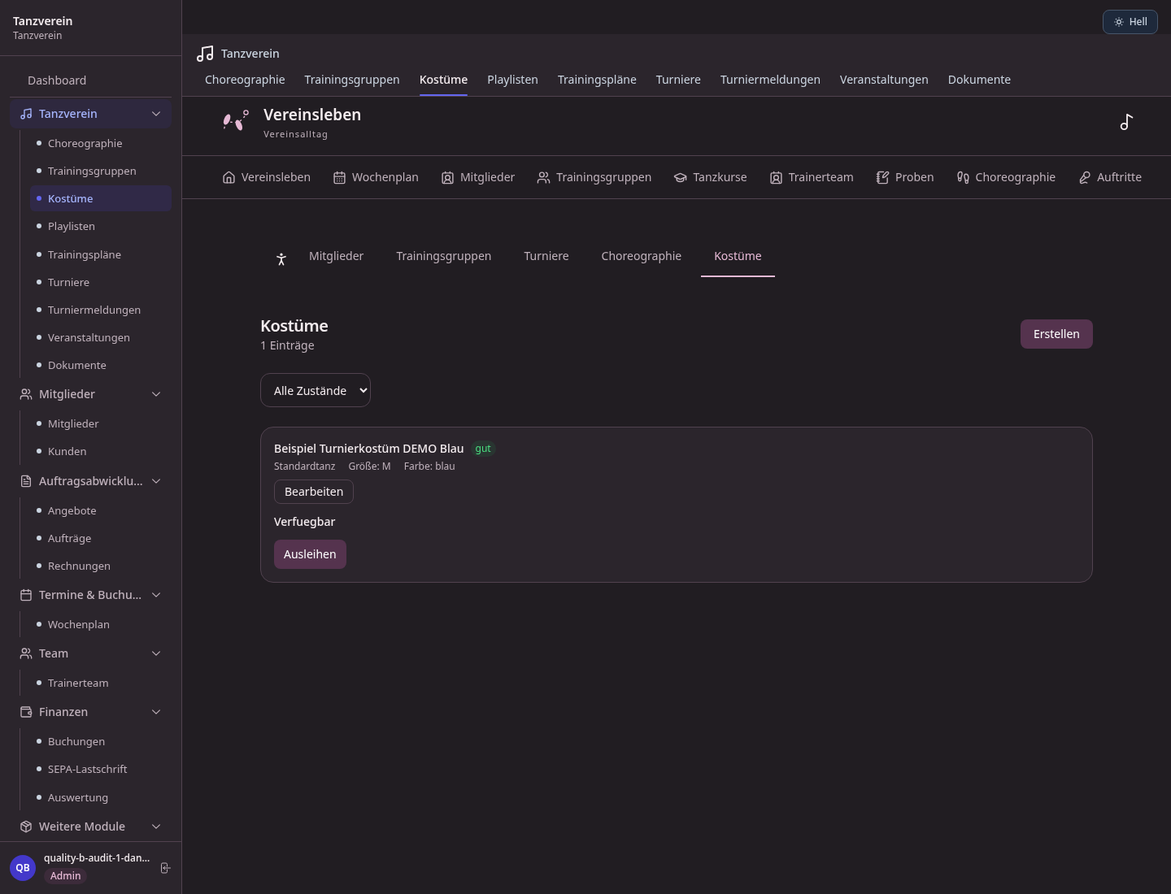Click the calendar icon beside Wochenplan
Viewport: 1171px width, 894px height.
tap(339, 177)
